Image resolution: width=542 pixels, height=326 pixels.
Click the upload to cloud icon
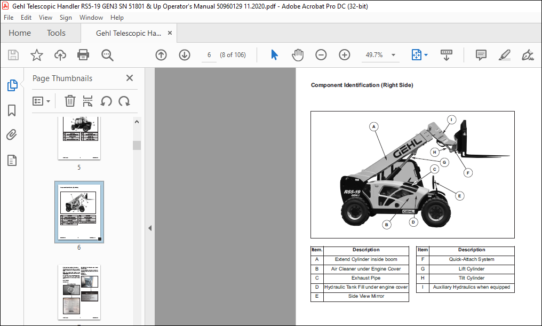(x=60, y=55)
